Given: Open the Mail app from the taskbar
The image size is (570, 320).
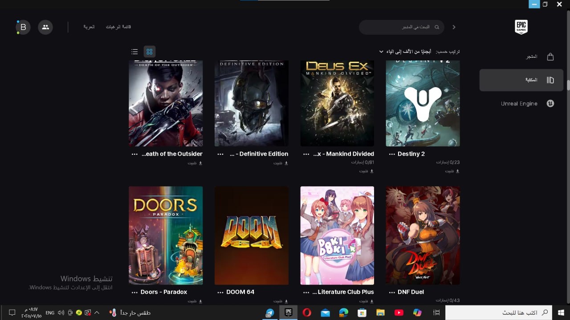Looking at the screenshot, I should tap(325, 312).
